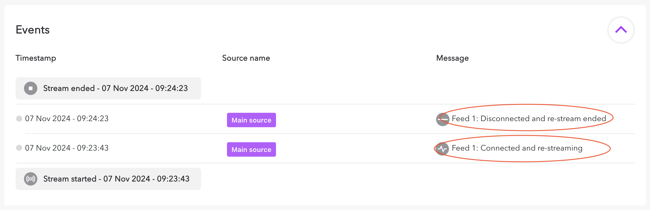Click the Timestamp column header
Viewport: 650px width, 210px height.
pyautogui.click(x=36, y=58)
